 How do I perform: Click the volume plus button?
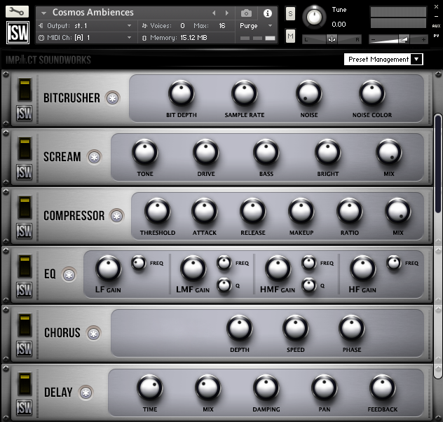[423, 39]
